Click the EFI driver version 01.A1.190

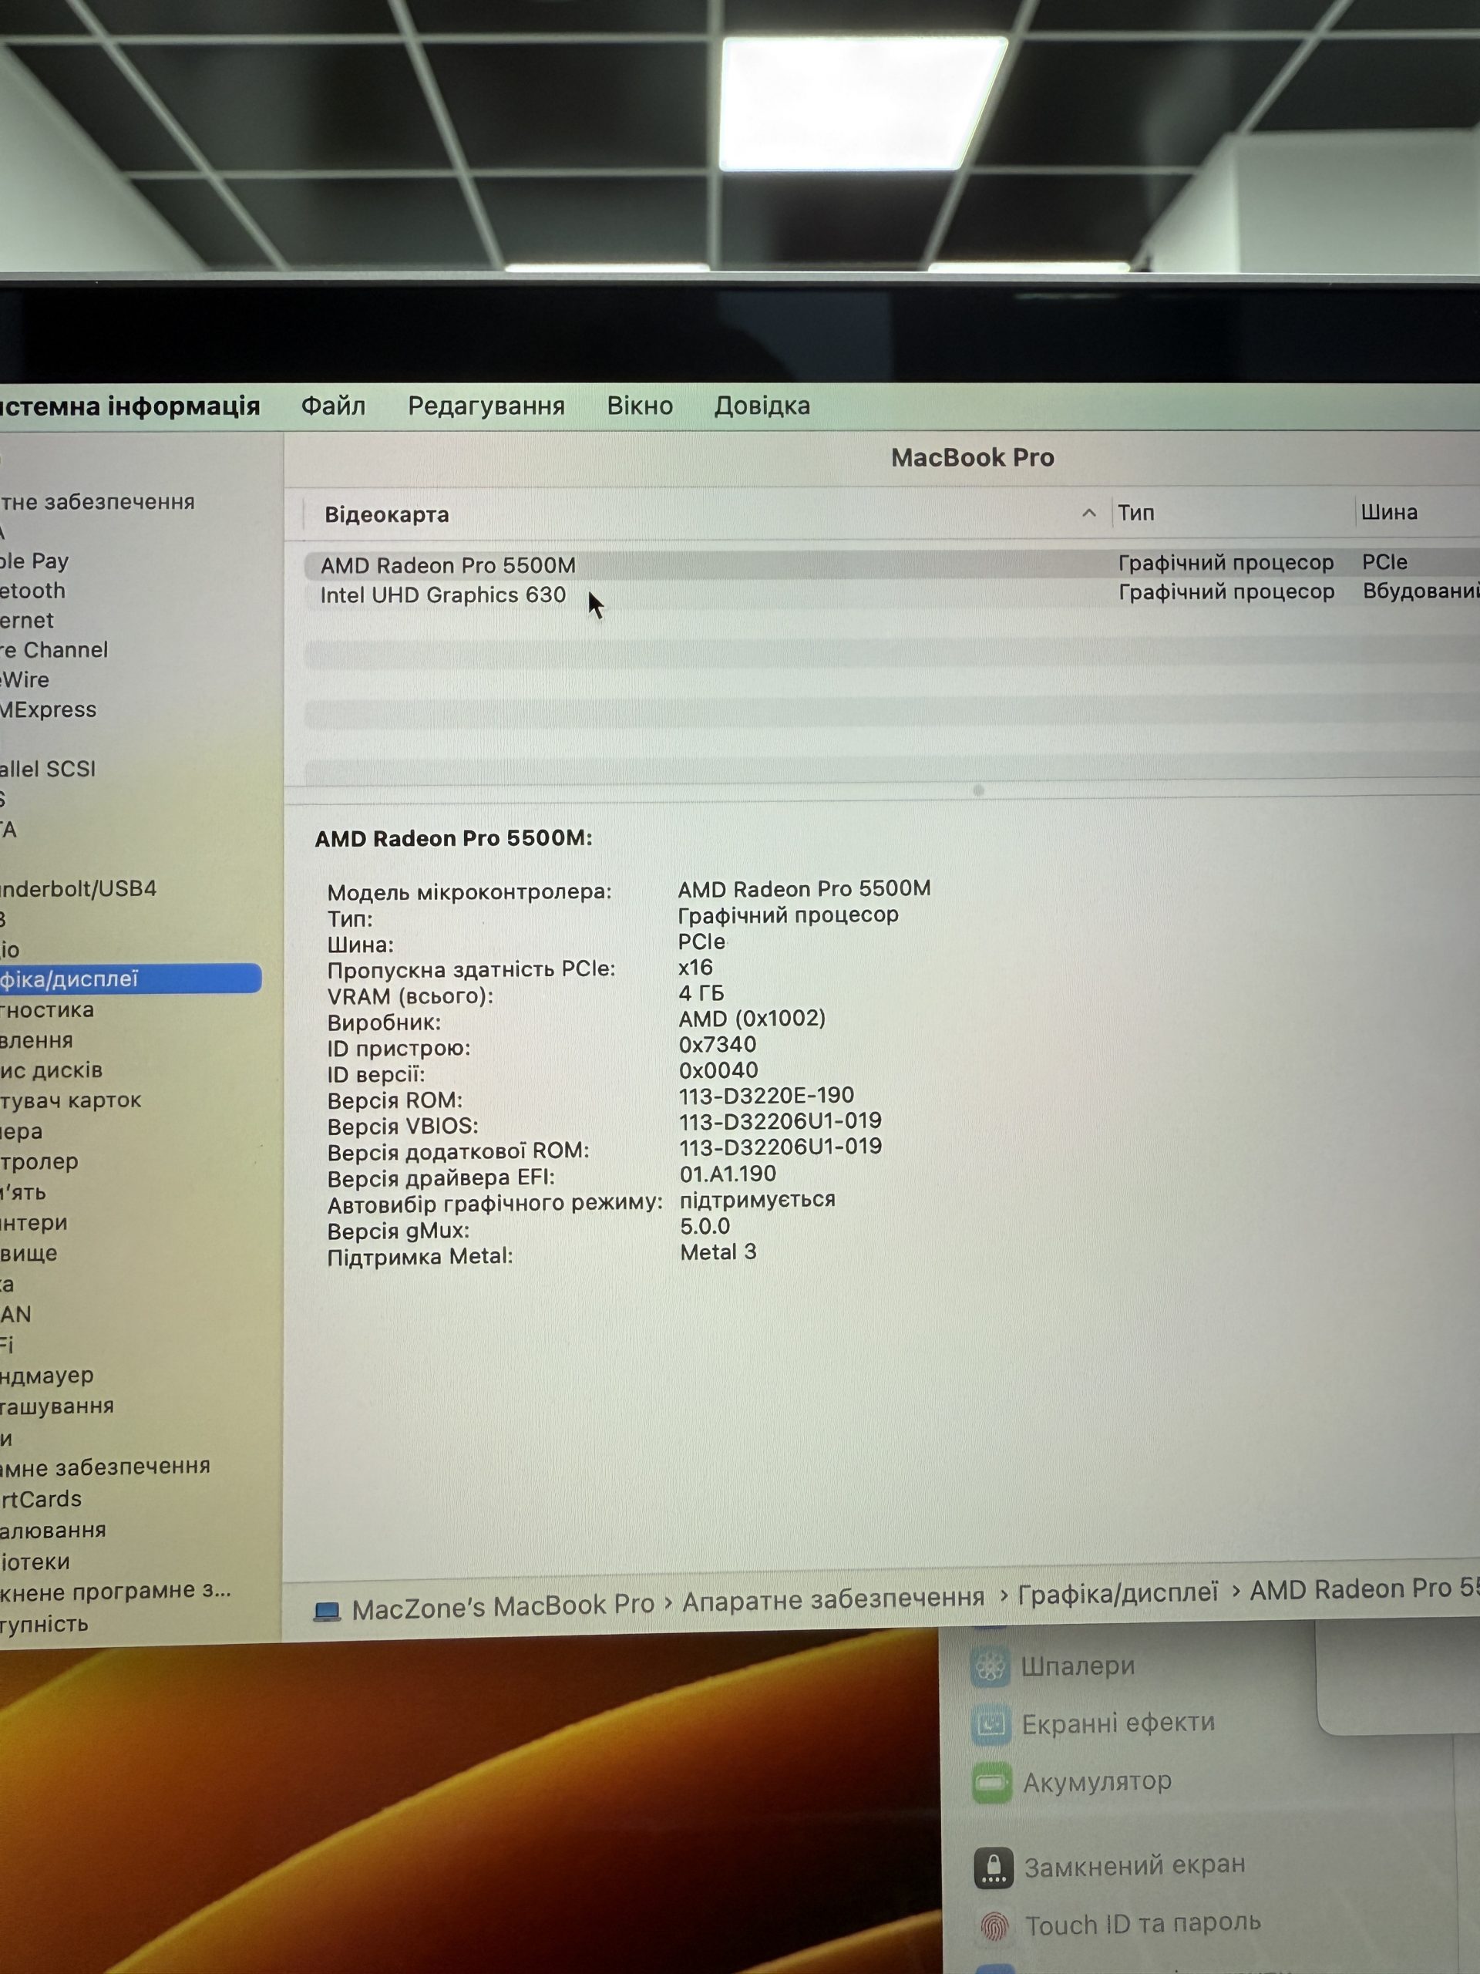[728, 1174]
